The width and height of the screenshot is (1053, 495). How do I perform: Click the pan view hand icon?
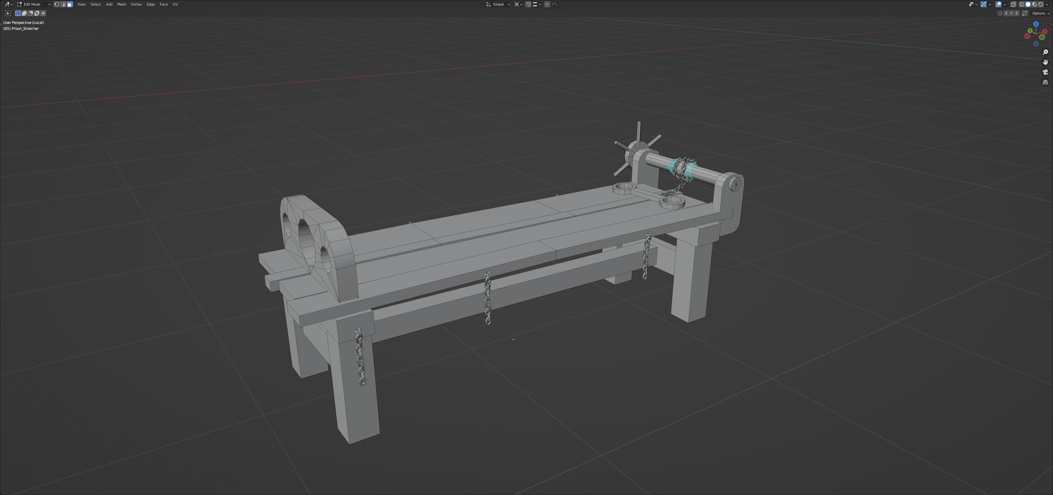click(1045, 62)
